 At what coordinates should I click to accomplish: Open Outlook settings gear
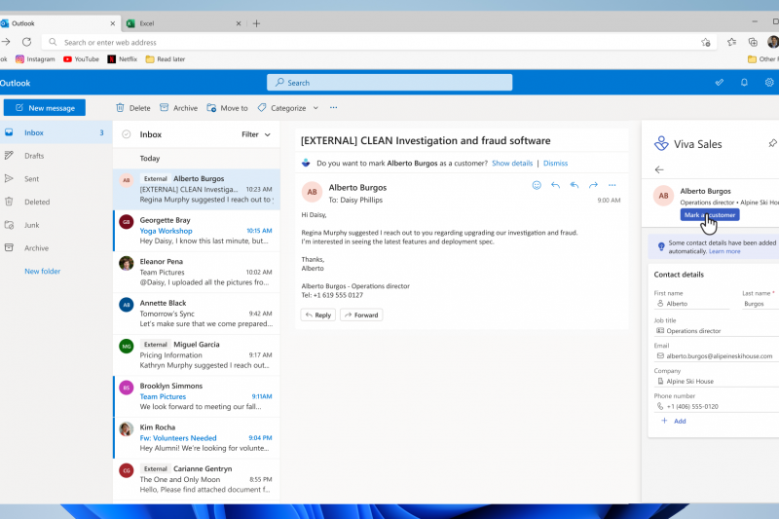tap(769, 83)
